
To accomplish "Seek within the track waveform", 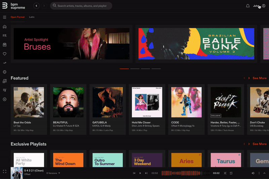I will coord(186,173).
